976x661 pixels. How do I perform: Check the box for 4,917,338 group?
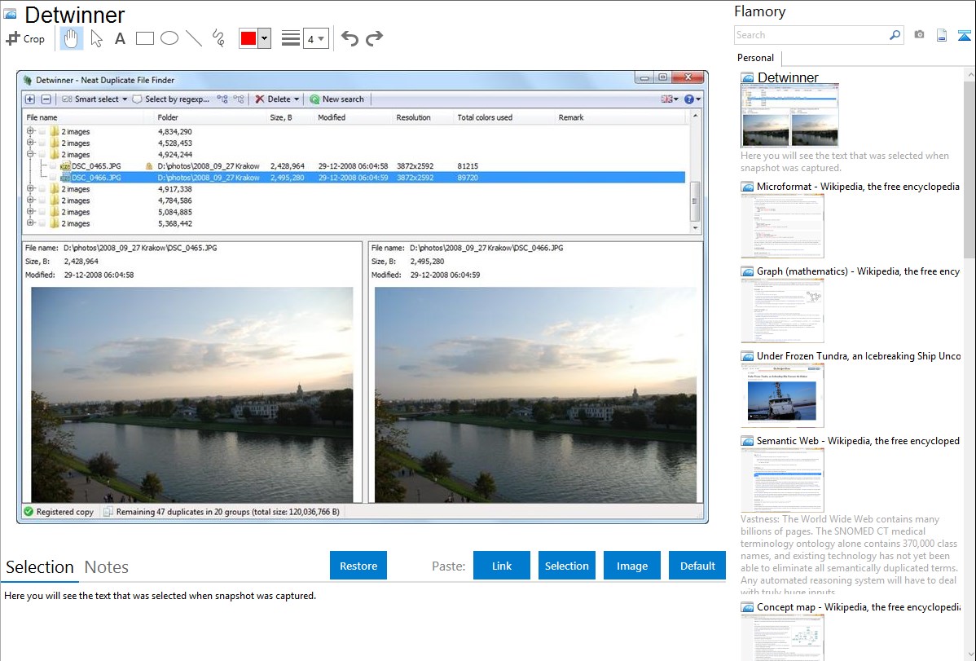point(42,189)
